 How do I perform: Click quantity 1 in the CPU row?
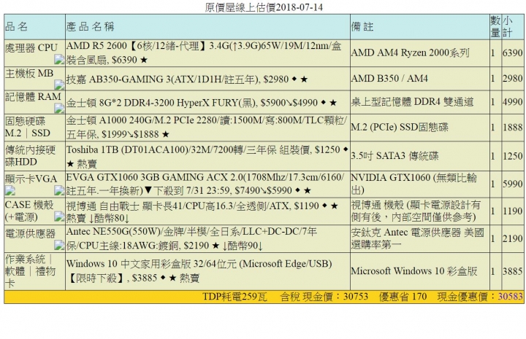493,53
